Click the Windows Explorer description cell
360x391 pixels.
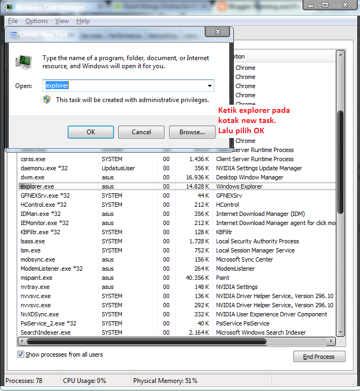[239, 186]
